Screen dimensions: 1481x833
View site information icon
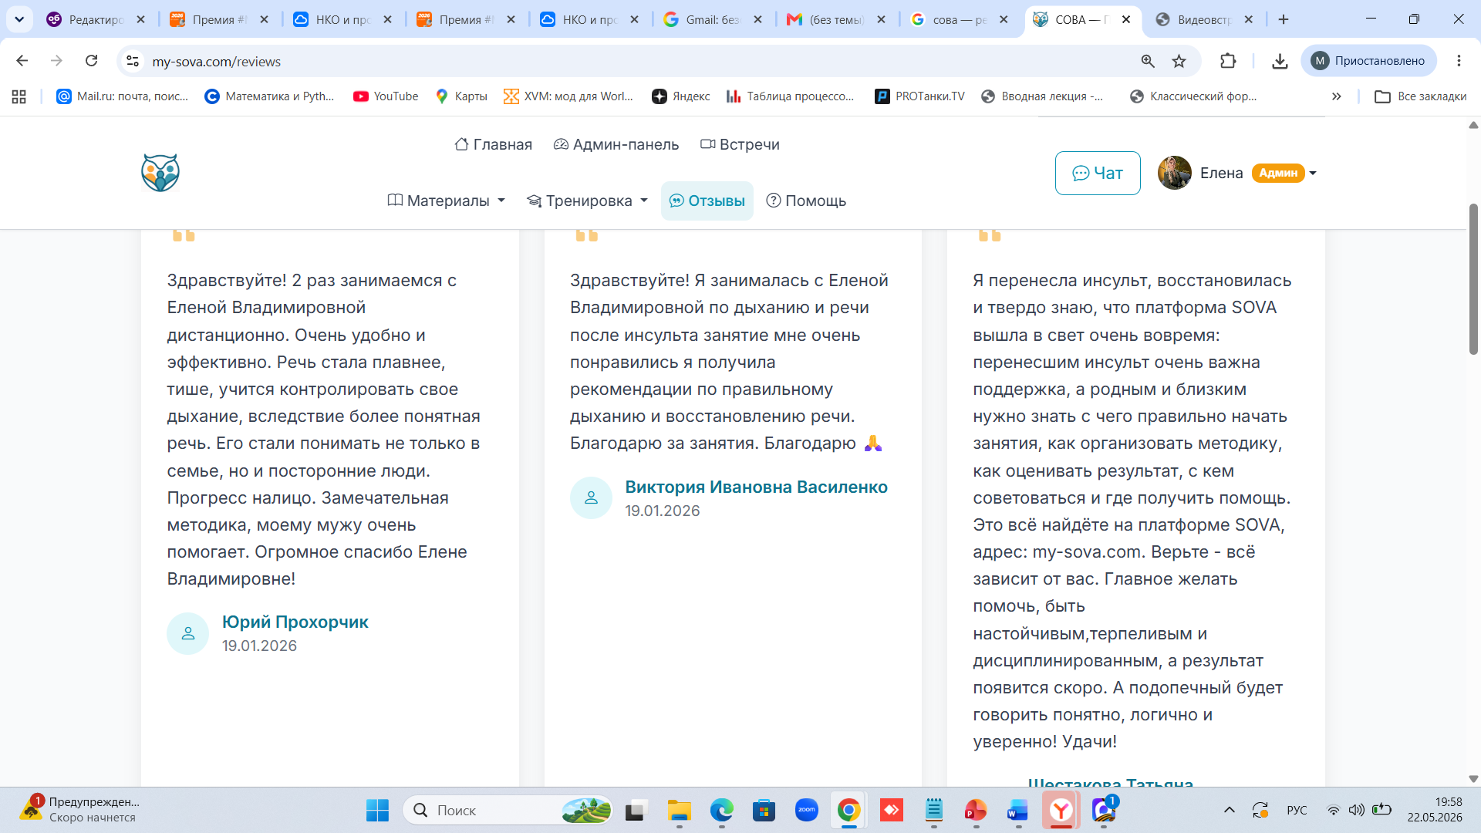coord(133,61)
